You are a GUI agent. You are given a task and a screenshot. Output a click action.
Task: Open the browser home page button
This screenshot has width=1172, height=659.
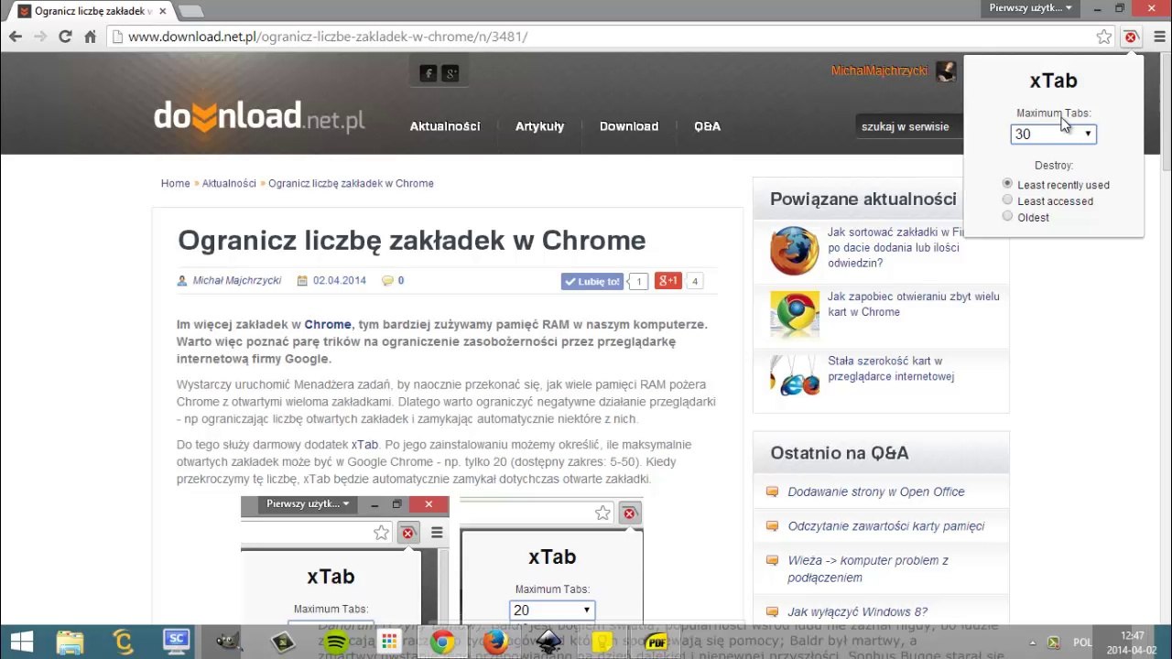[x=90, y=37]
